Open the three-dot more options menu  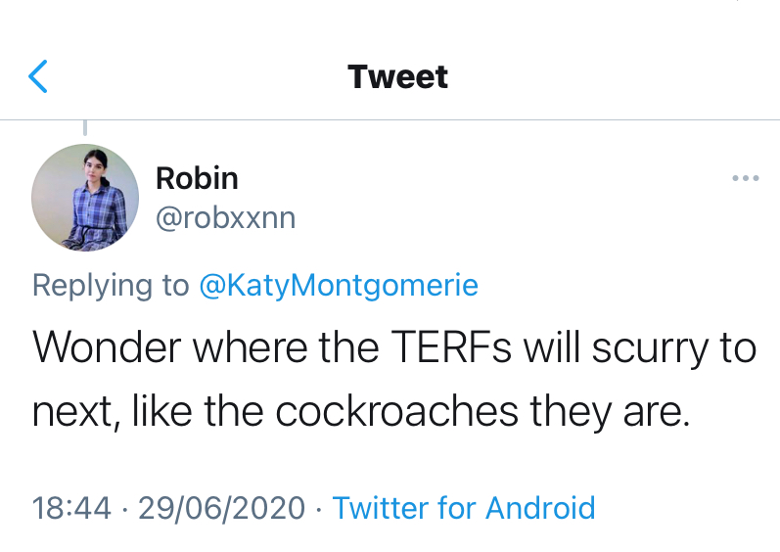(x=745, y=178)
